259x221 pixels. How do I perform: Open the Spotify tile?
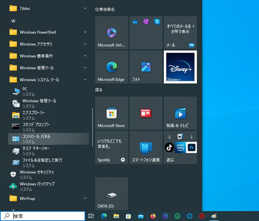(x=111, y=148)
